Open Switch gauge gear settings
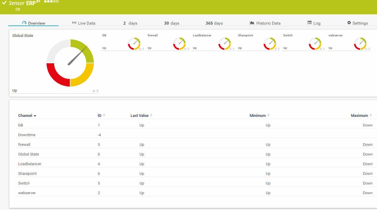Viewport: 377px width, 210px height. tap(321, 49)
